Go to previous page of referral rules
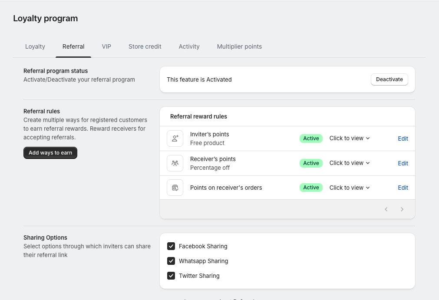 pyautogui.click(x=386, y=209)
